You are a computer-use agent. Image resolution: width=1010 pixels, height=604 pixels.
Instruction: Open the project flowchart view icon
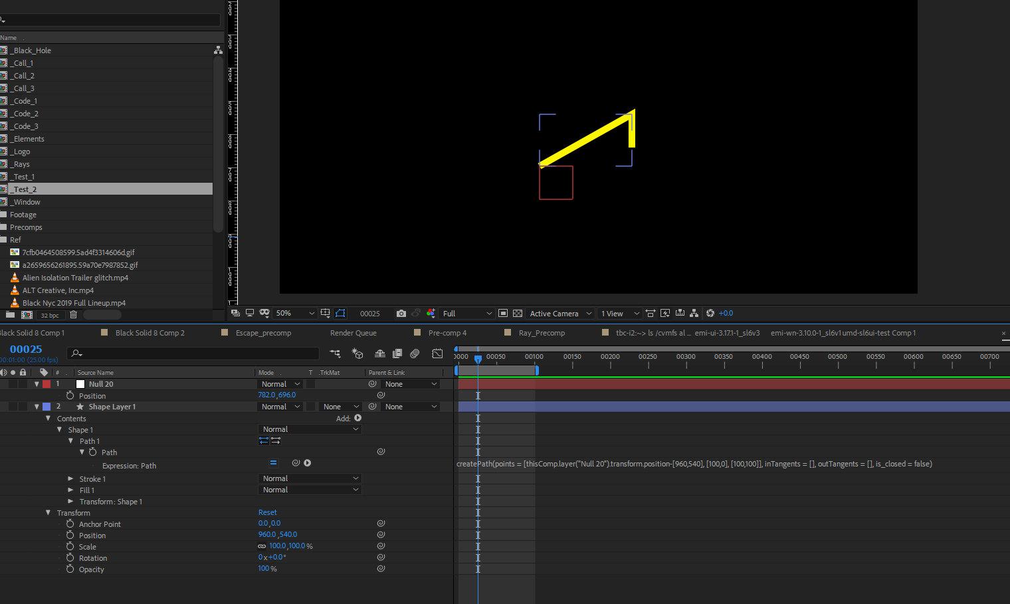point(218,50)
